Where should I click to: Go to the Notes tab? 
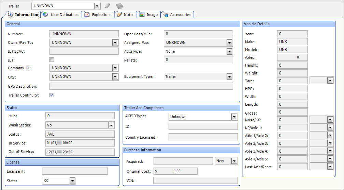coord(126,15)
